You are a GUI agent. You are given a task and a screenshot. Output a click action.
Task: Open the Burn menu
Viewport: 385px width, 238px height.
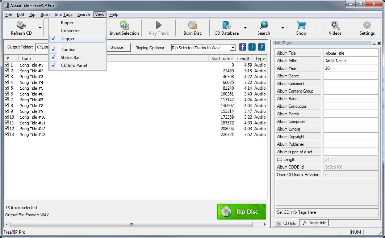click(x=45, y=14)
